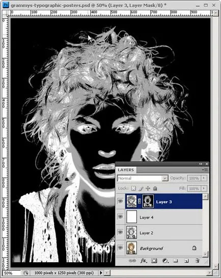Delete layer with the trash icon
The image size is (221, 278).
[197, 261]
